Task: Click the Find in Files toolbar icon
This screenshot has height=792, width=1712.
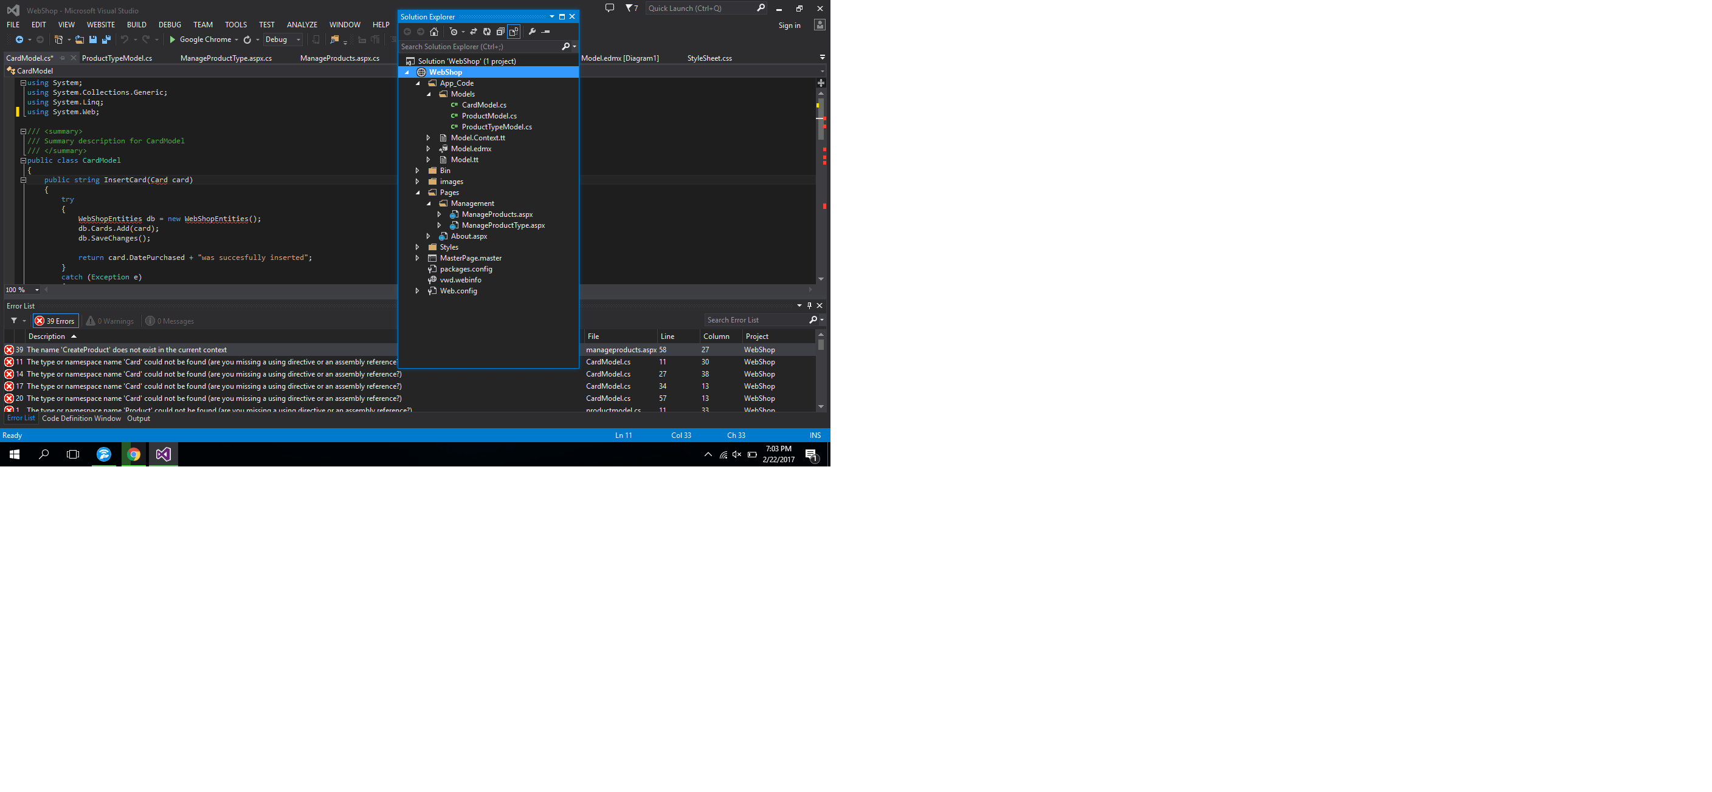Action: tap(334, 40)
